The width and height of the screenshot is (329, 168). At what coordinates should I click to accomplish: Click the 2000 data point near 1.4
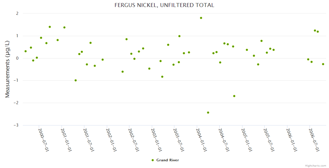point(50,27)
